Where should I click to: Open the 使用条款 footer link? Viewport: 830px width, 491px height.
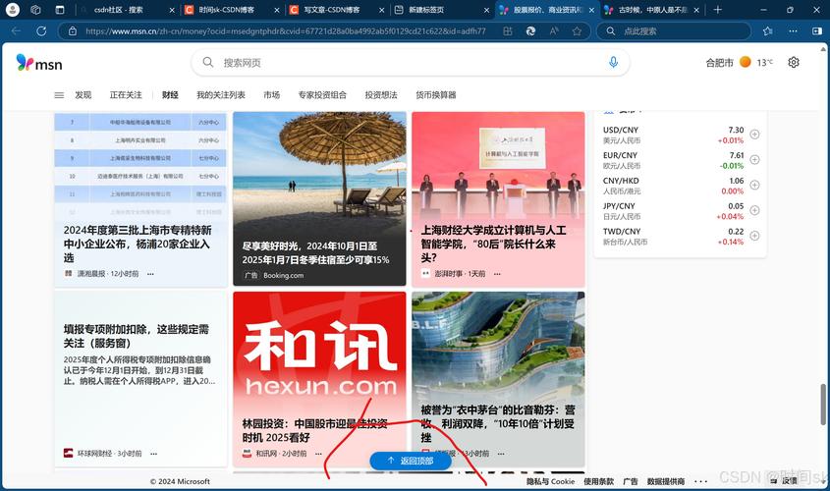pyautogui.click(x=598, y=481)
